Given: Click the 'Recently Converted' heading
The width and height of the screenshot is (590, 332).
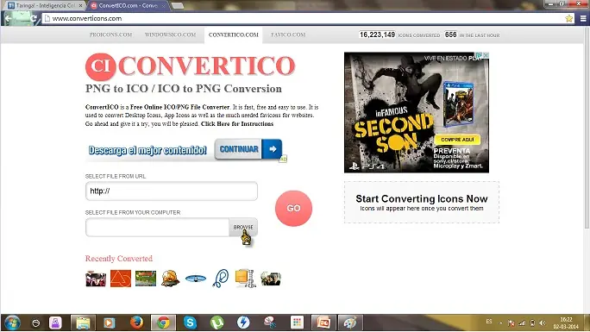Looking at the screenshot, I should tap(119, 259).
